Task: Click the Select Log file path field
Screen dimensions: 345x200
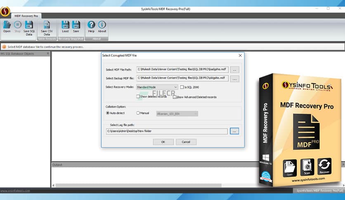Action: point(167,131)
